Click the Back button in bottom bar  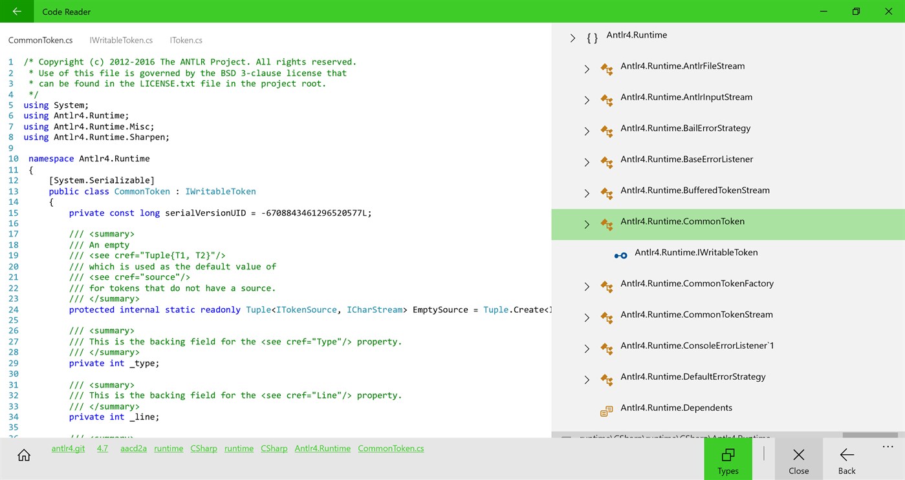click(847, 459)
